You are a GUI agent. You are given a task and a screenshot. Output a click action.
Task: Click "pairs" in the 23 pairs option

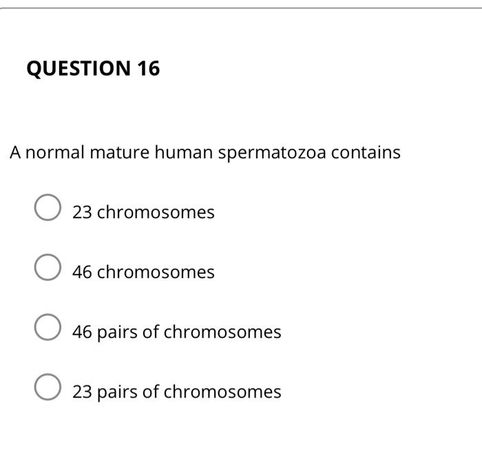coord(117,393)
